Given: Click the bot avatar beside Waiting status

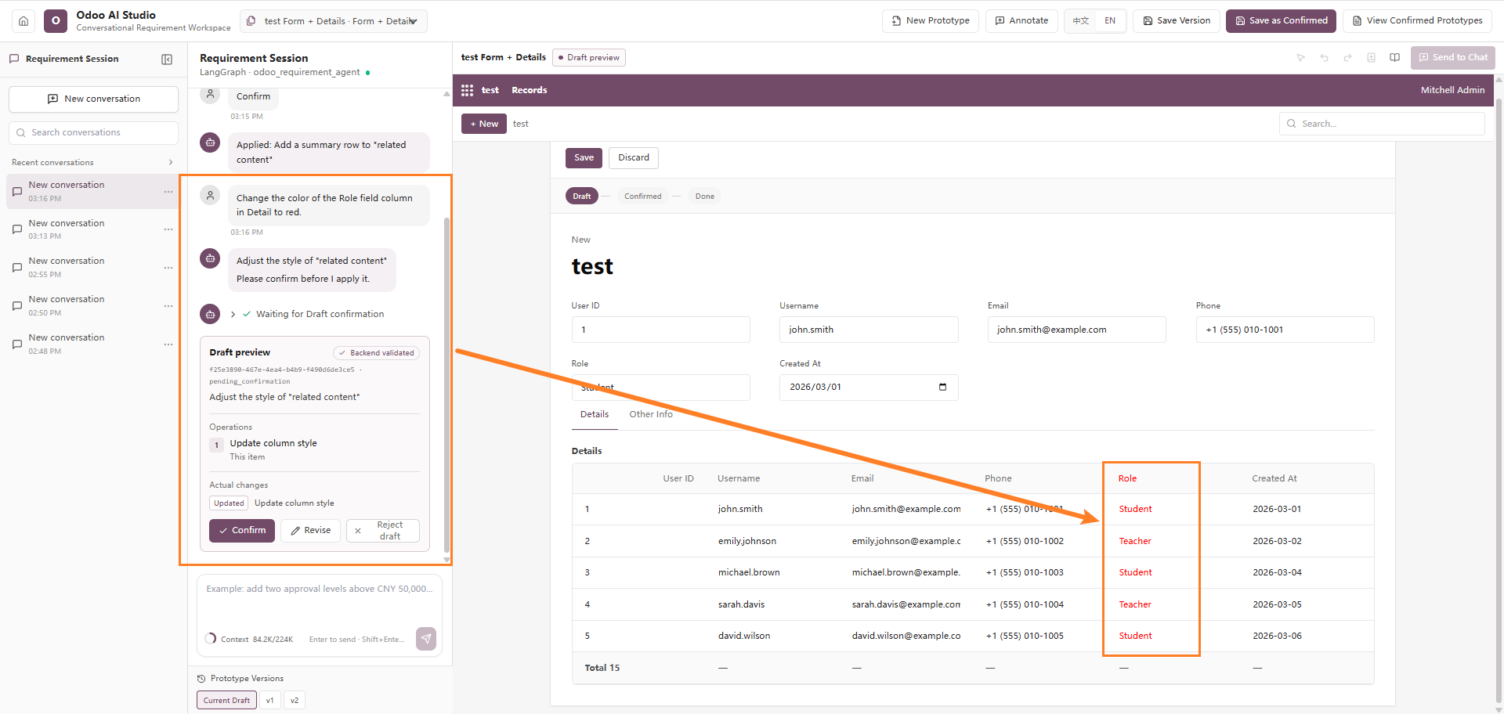Looking at the screenshot, I should point(210,314).
